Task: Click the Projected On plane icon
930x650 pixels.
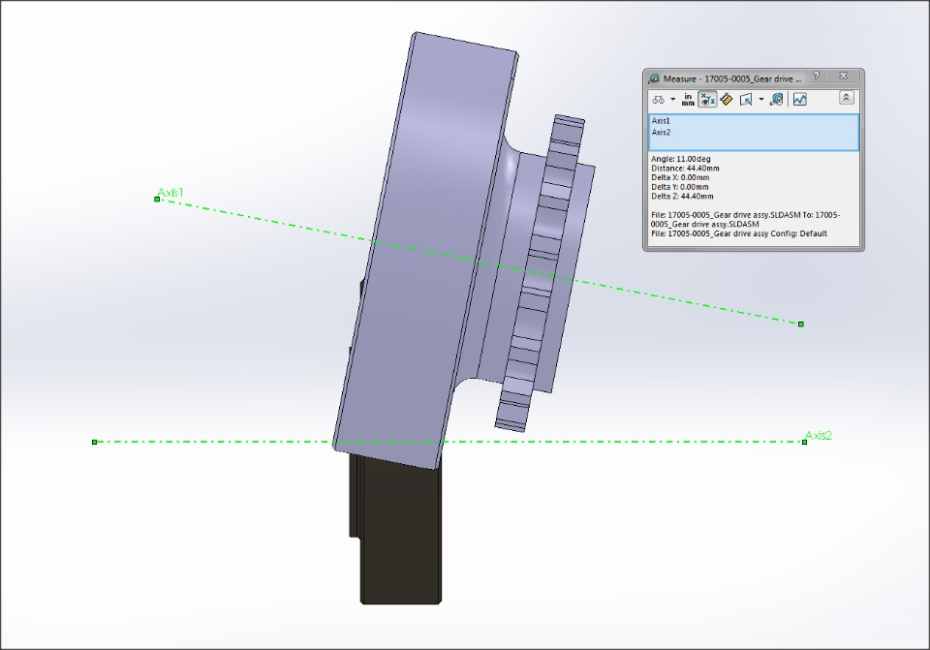Action: tap(746, 100)
